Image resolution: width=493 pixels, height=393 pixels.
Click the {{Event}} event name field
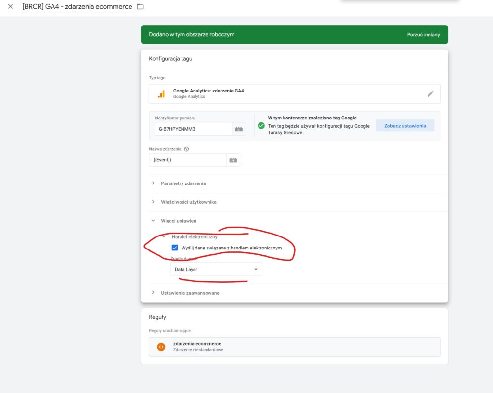click(x=188, y=160)
